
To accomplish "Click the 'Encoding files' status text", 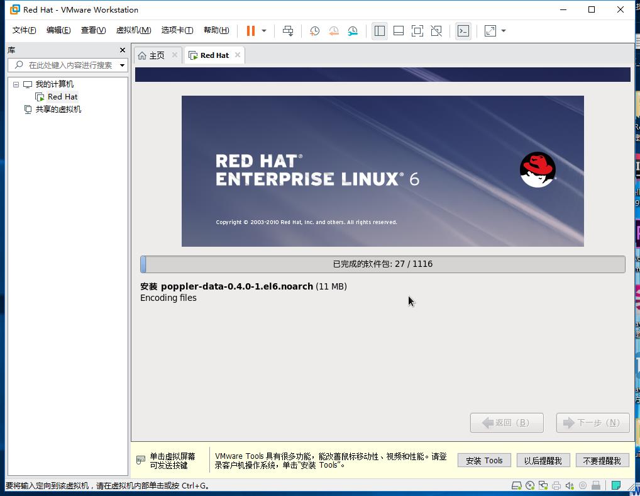I will [168, 298].
